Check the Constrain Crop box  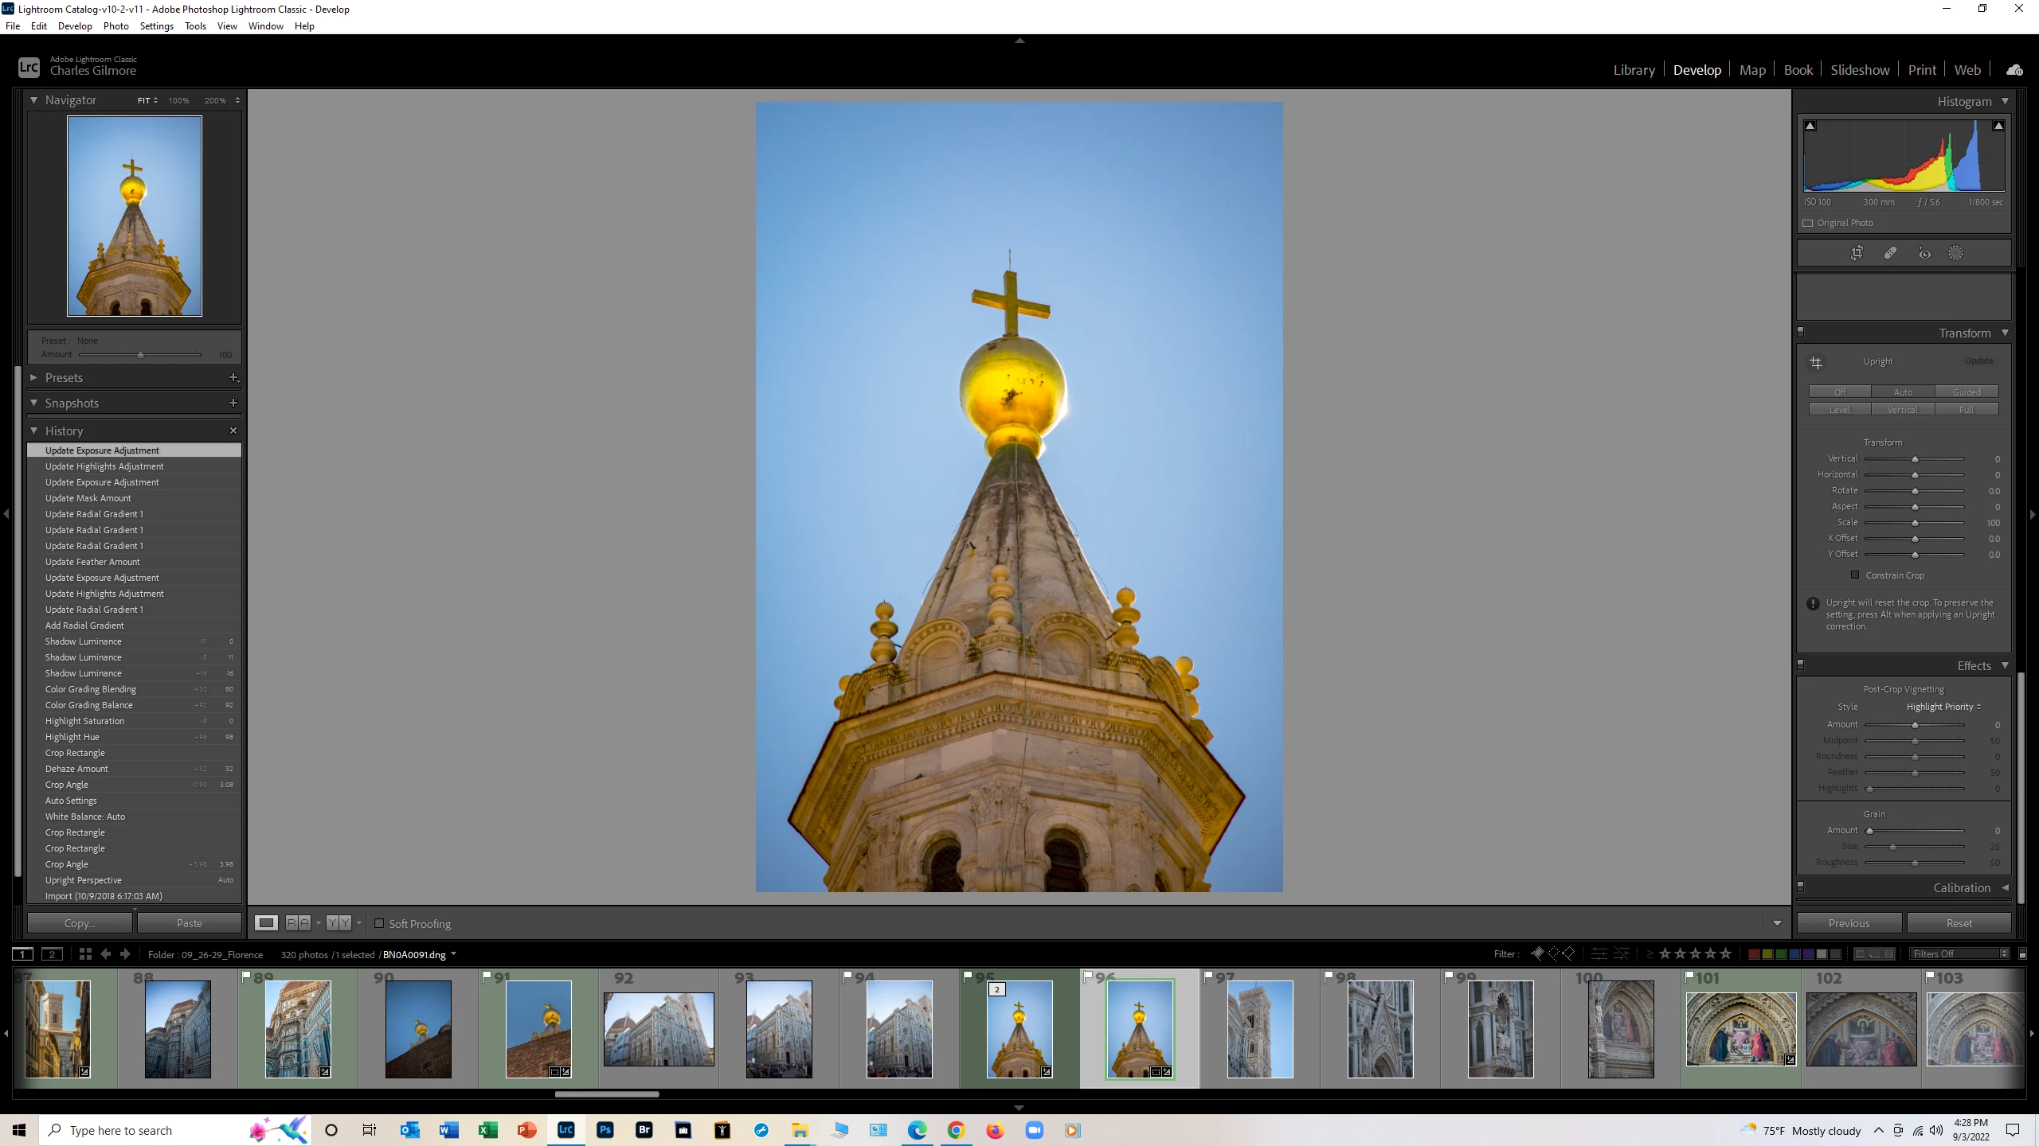click(x=1855, y=575)
